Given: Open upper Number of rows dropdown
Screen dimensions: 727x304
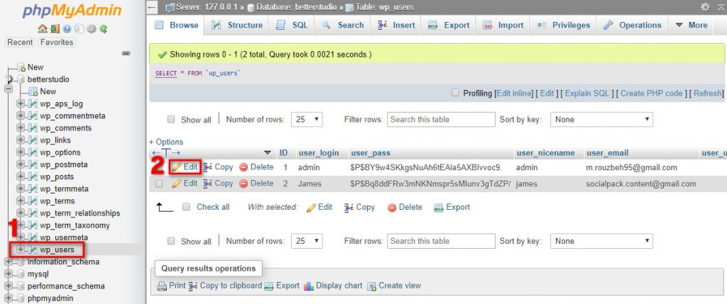Looking at the screenshot, I should [x=307, y=119].
